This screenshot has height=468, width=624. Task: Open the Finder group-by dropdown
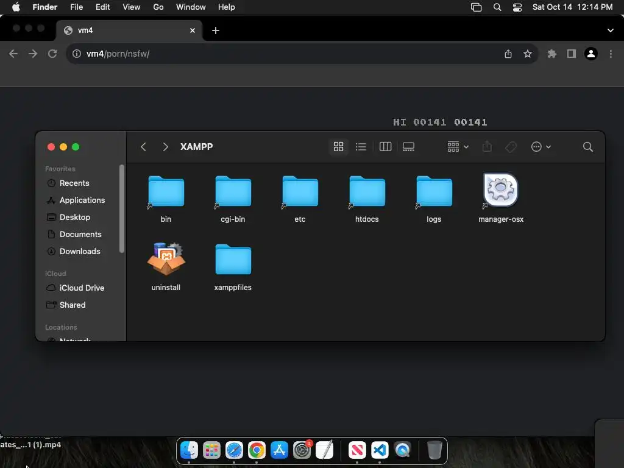[x=458, y=147]
